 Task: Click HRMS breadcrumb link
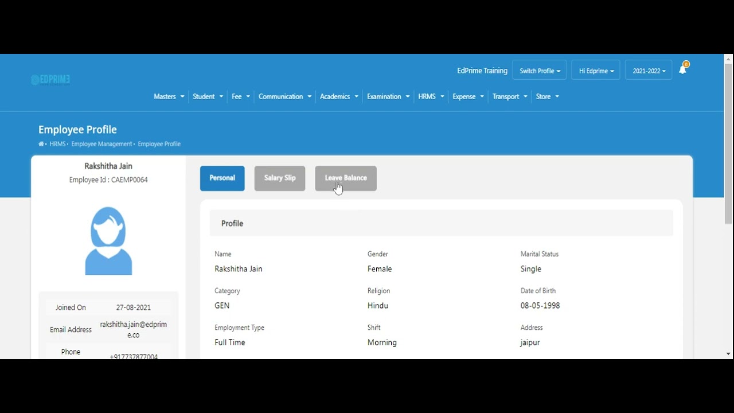click(x=57, y=144)
